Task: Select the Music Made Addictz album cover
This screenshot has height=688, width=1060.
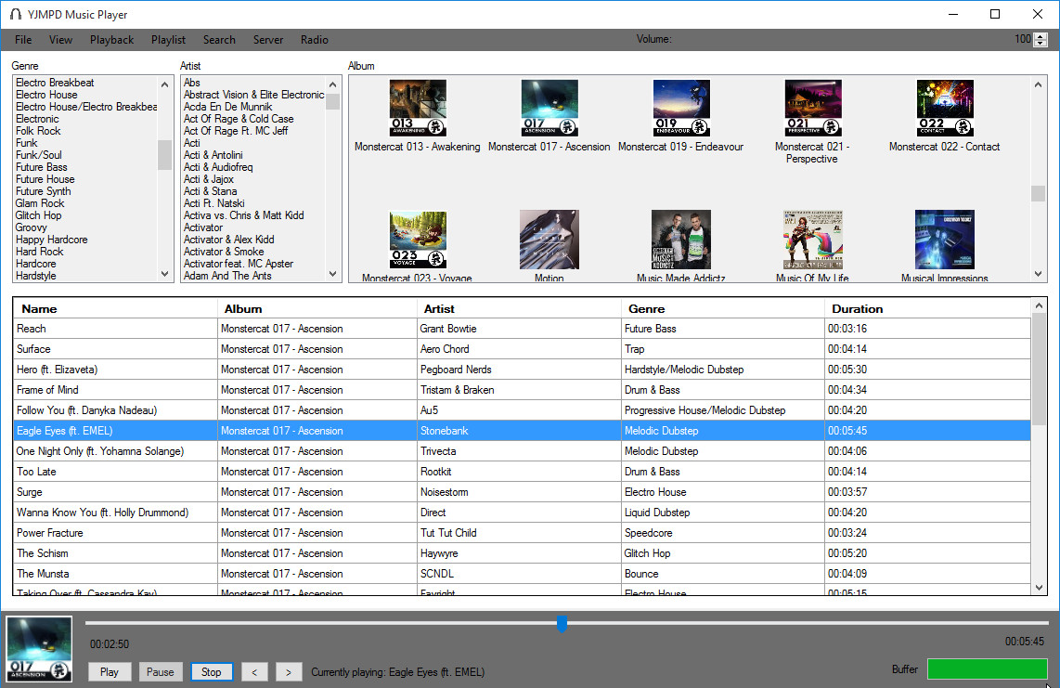Action: pos(680,240)
